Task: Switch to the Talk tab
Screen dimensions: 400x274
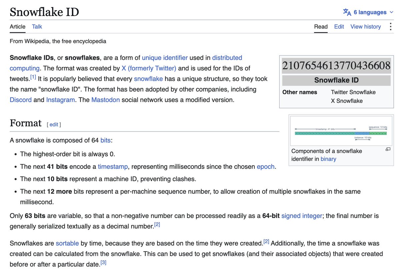Action: (37, 27)
